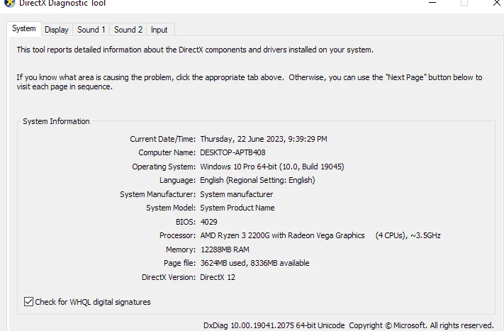The width and height of the screenshot is (504, 331).
Task: Open the Input tab
Action: pos(159,30)
